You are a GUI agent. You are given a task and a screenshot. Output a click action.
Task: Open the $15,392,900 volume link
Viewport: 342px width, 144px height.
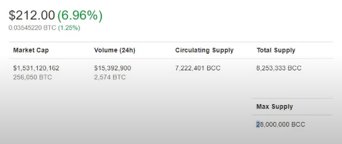click(x=113, y=68)
